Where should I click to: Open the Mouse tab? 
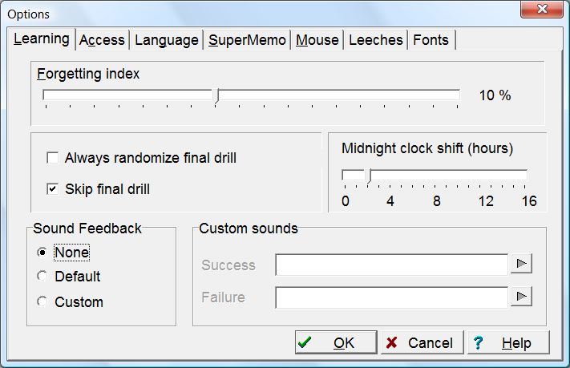(x=317, y=39)
